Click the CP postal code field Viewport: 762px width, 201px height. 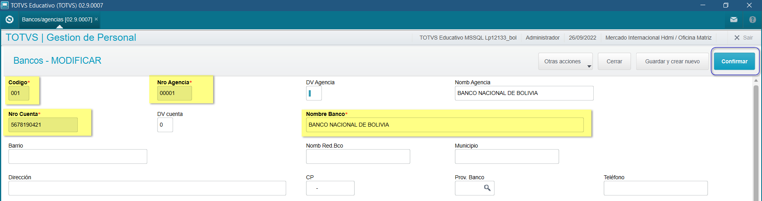330,188
